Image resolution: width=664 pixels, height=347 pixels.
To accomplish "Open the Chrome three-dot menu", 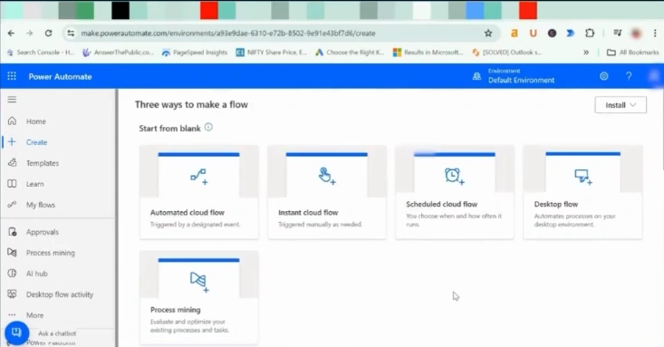I will coord(655,33).
